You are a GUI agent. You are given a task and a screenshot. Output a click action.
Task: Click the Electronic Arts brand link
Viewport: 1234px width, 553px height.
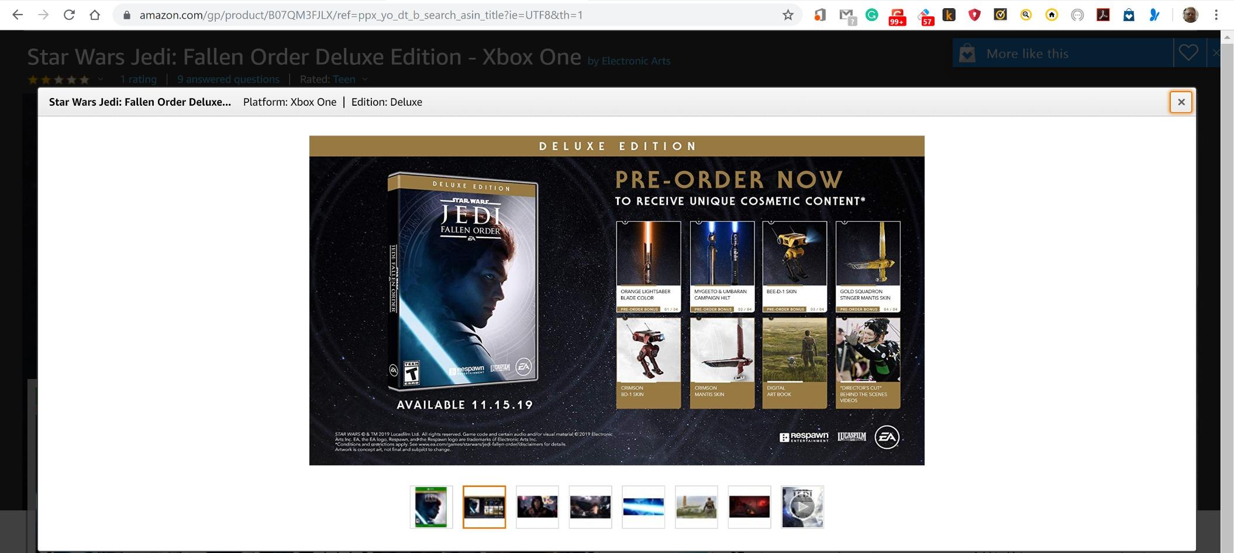coord(636,61)
